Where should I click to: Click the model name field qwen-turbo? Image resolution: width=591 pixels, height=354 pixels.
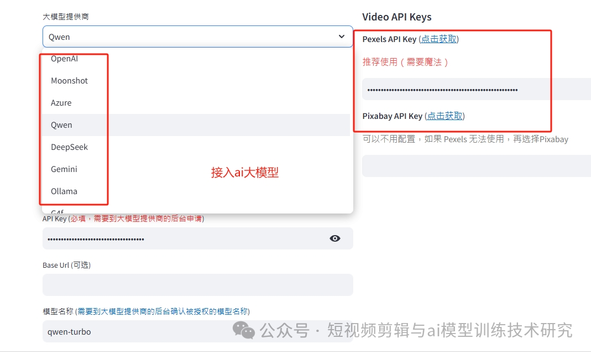click(197, 331)
